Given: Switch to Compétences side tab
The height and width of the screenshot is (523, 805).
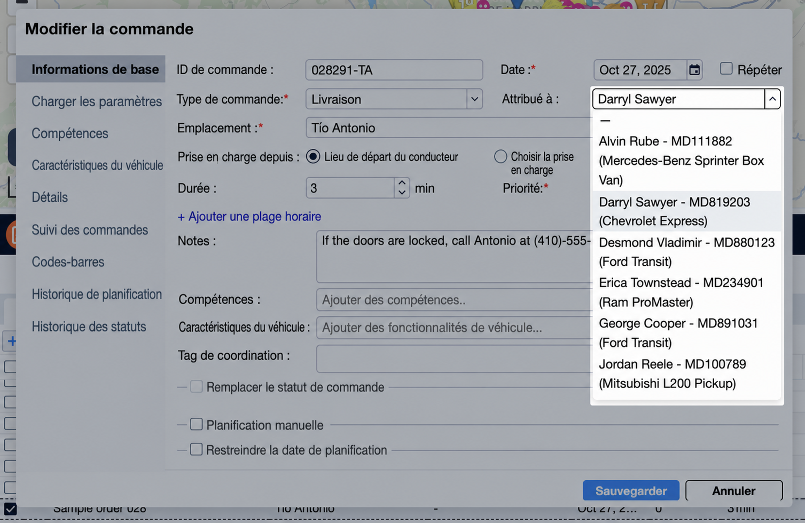Looking at the screenshot, I should point(70,133).
